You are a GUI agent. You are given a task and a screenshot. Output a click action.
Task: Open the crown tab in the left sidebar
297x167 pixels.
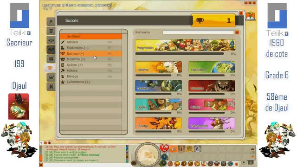pyautogui.click(x=51, y=77)
